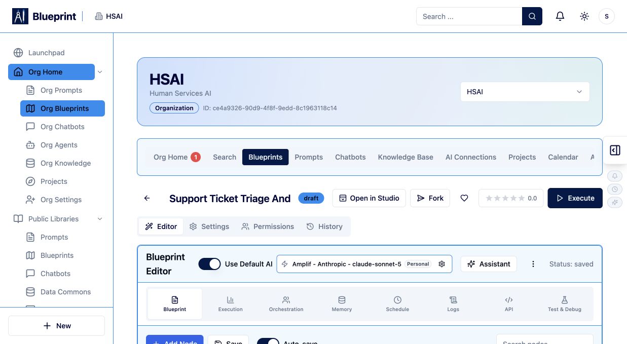Screen dimensions: 627x344
Task: Open Org Blueprints in the sidebar
Action: [62, 108]
